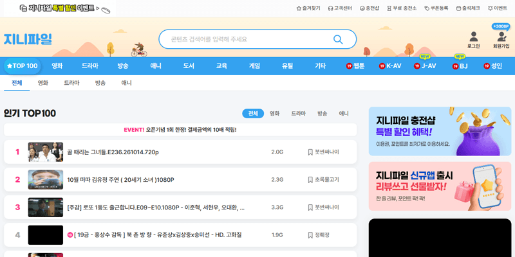The width and height of the screenshot is (515, 257).
Task: Open the BJ menu item
Action: (460, 66)
